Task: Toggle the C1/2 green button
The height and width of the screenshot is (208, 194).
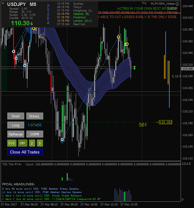Action: 12,143
